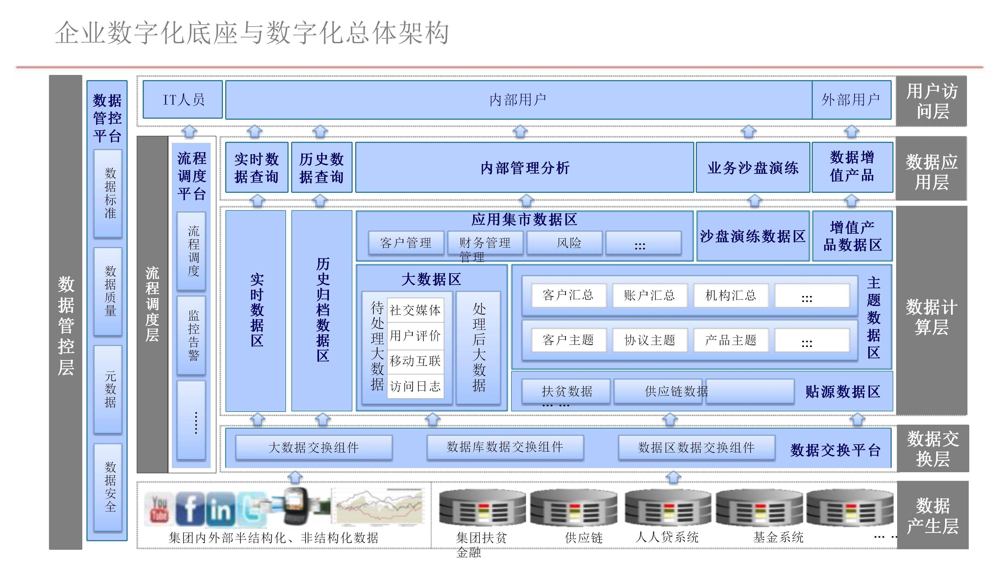This screenshot has width=1000, height=562.
Task: Click the 实时数据查询 block
Action: pos(257,168)
